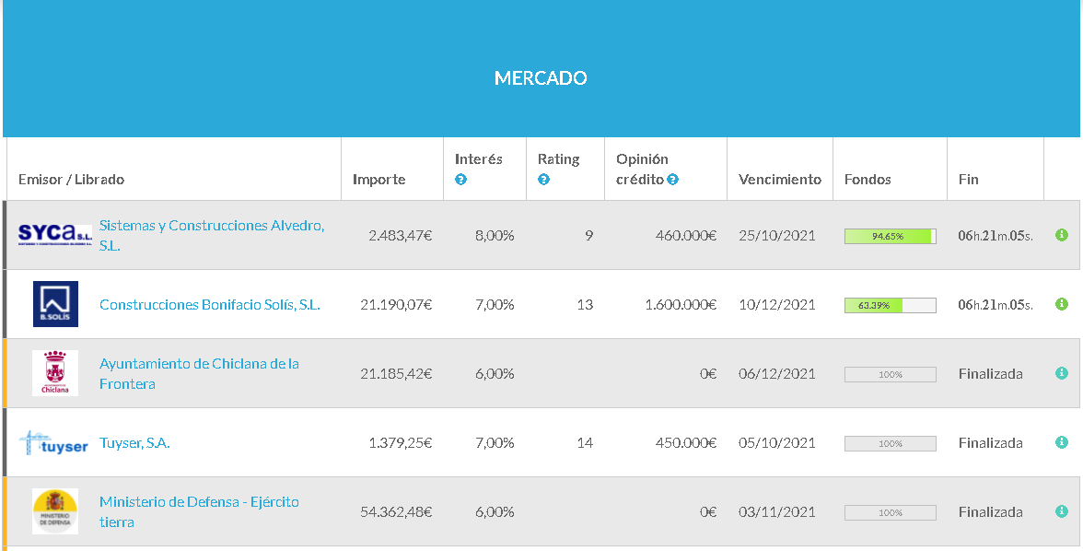This screenshot has height=551, width=1083.
Task: Open info icon for Ayuntamiento de Chiclana row
Action: tap(1062, 373)
